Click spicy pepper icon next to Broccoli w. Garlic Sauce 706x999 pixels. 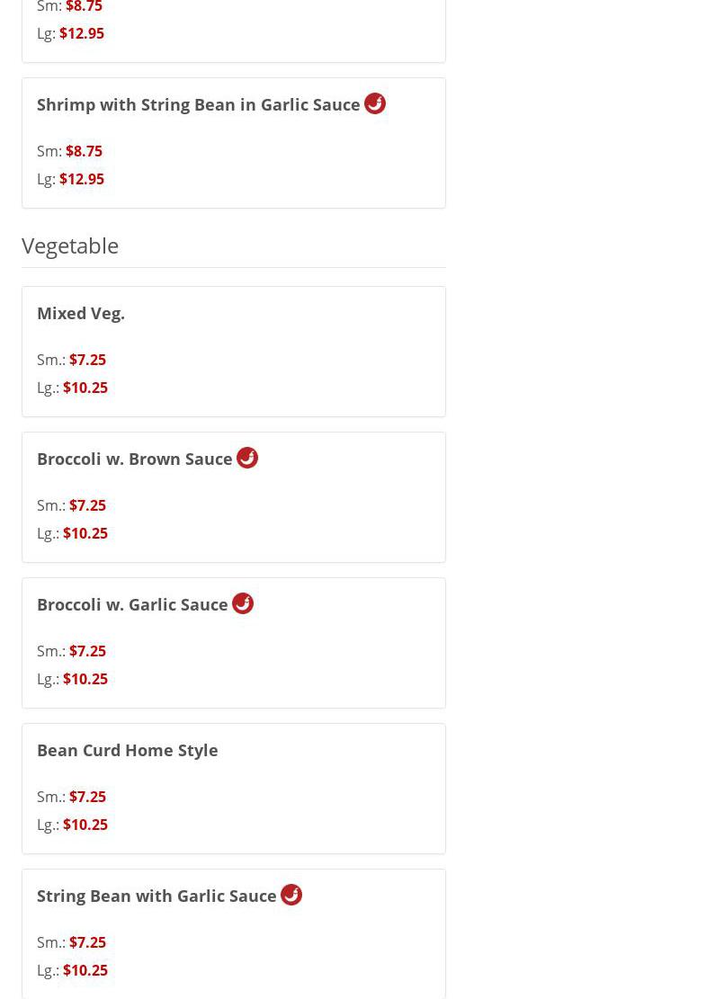(243, 603)
